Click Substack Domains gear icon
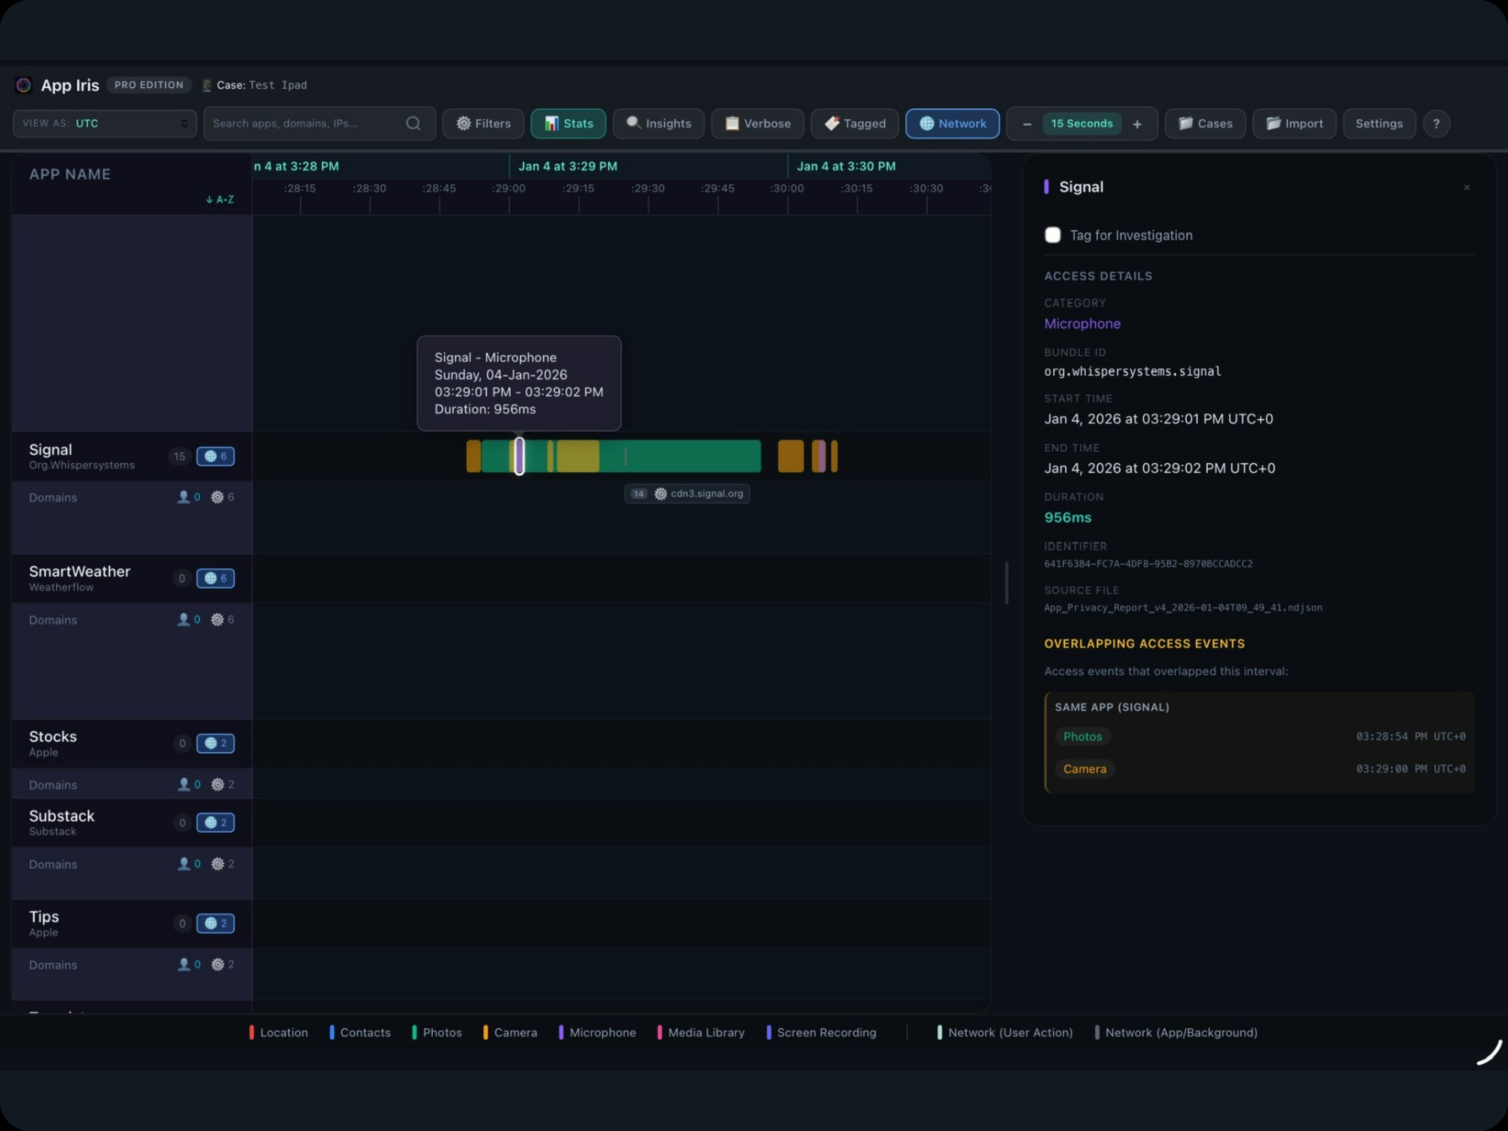Screen dimensions: 1508x1131 217,864
